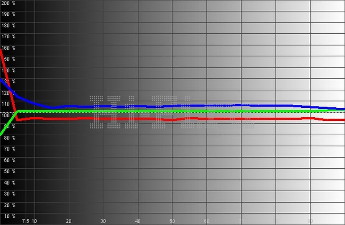This screenshot has height=225, width=345.
Task: Click the "200 %" vertical axis label
Action: click(x=8, y=3)
